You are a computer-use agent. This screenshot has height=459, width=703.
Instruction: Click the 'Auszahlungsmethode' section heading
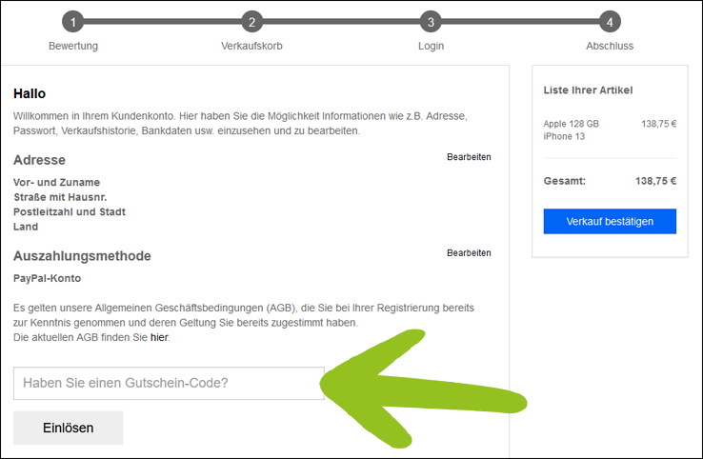82,256
